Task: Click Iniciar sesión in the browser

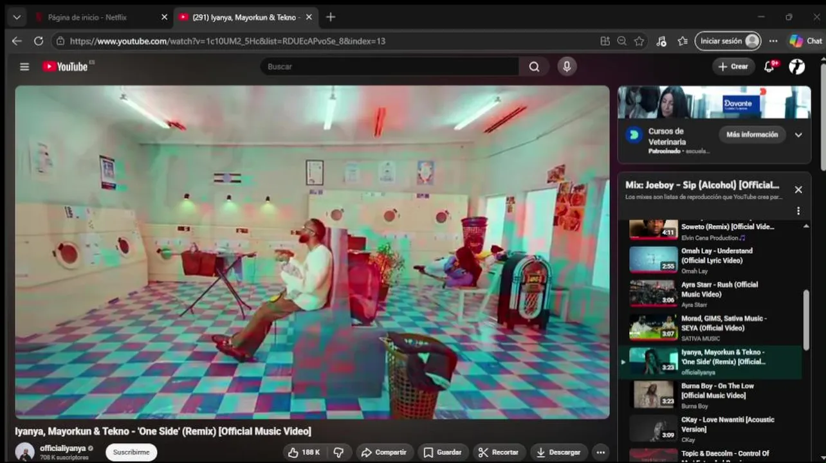Action: tap(728, 41)
